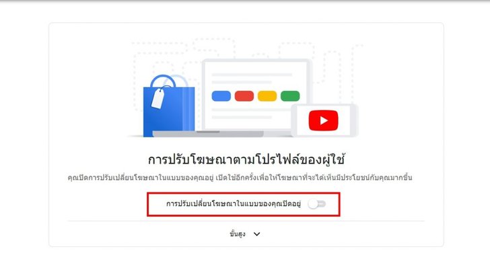This screenshot has height=280, width=490.
Task: Click the description text under the heading
Action: 240,178
